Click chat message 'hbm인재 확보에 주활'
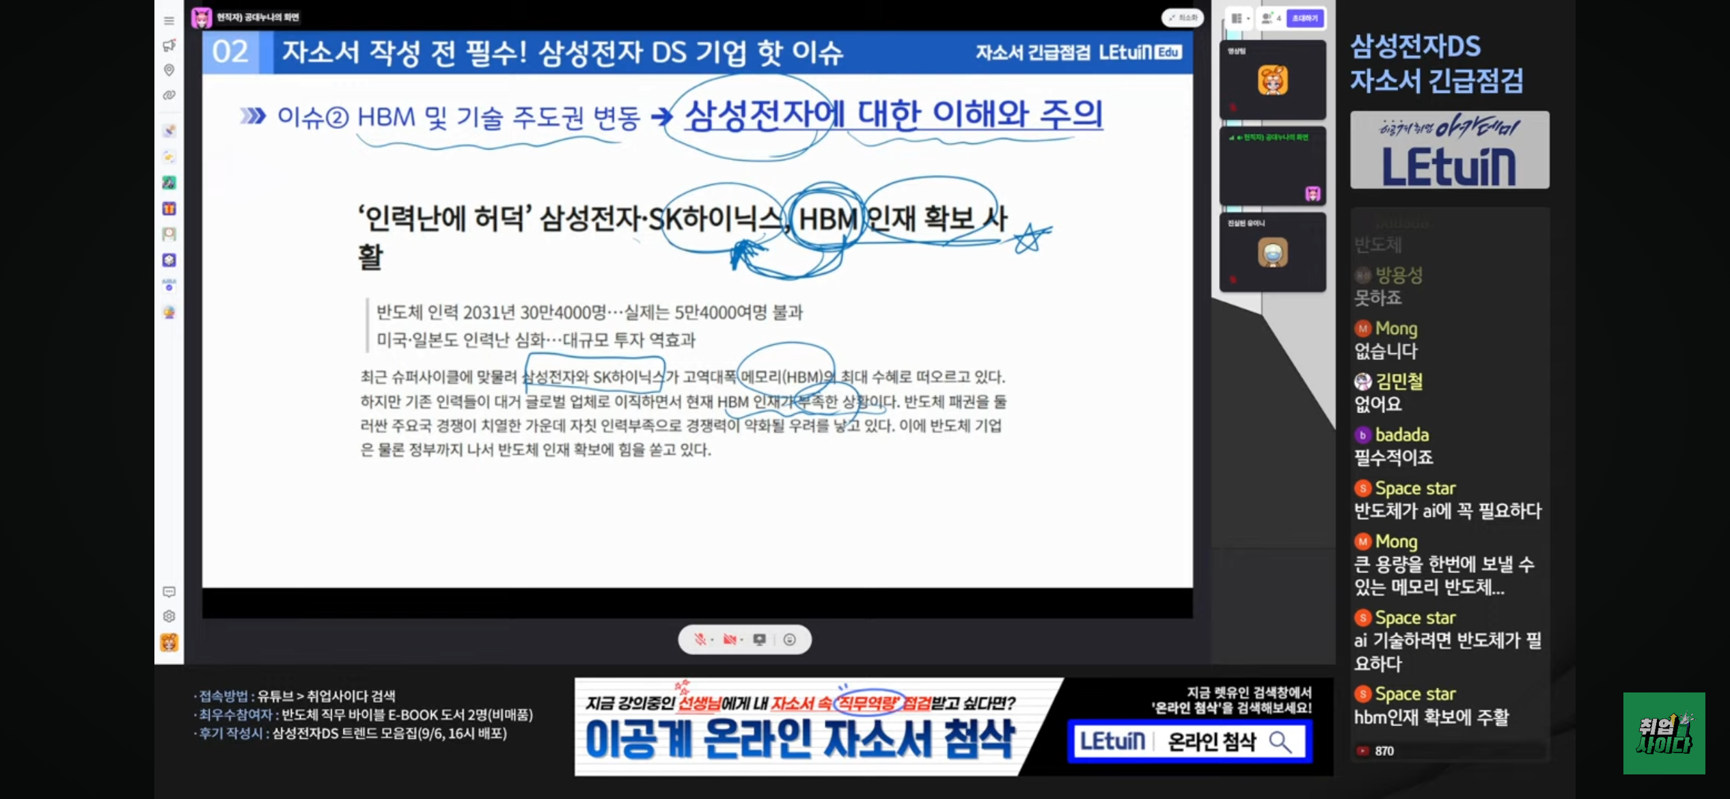 click(1431, 717)
